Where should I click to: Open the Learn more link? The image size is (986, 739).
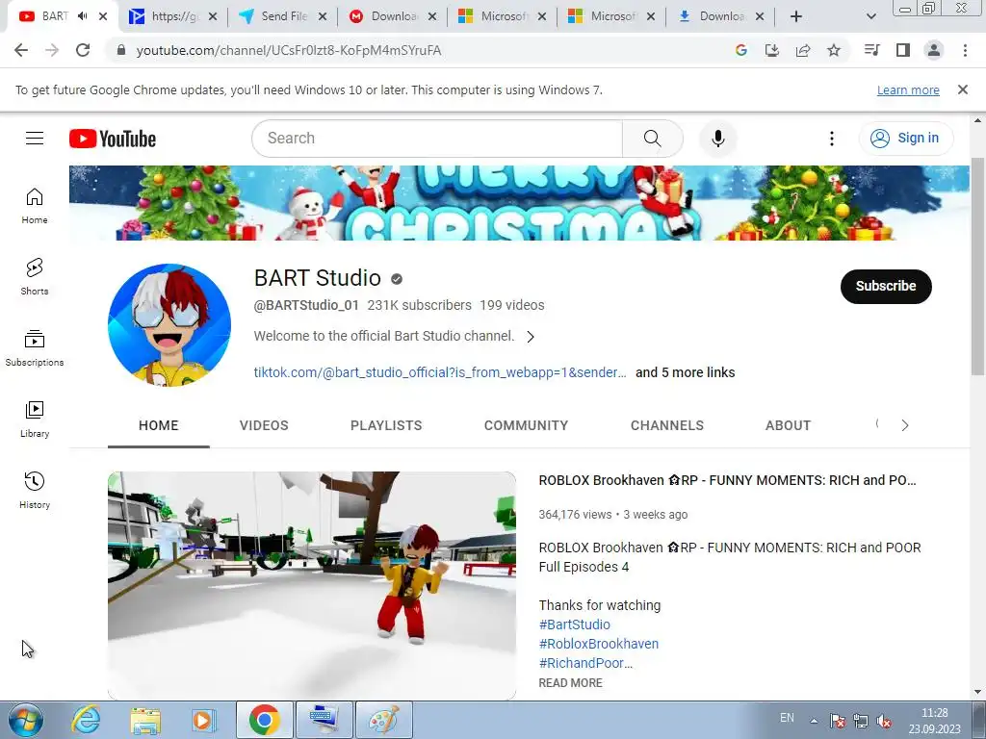tap(908, 89)
